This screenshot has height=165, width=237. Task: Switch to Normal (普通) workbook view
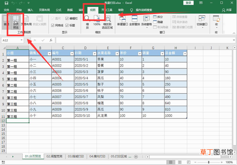(x=6, y=22)
